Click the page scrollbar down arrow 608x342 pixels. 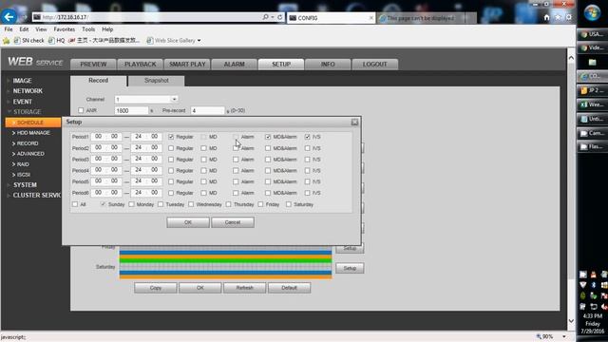pyautogui.click(x=571, y=321)
